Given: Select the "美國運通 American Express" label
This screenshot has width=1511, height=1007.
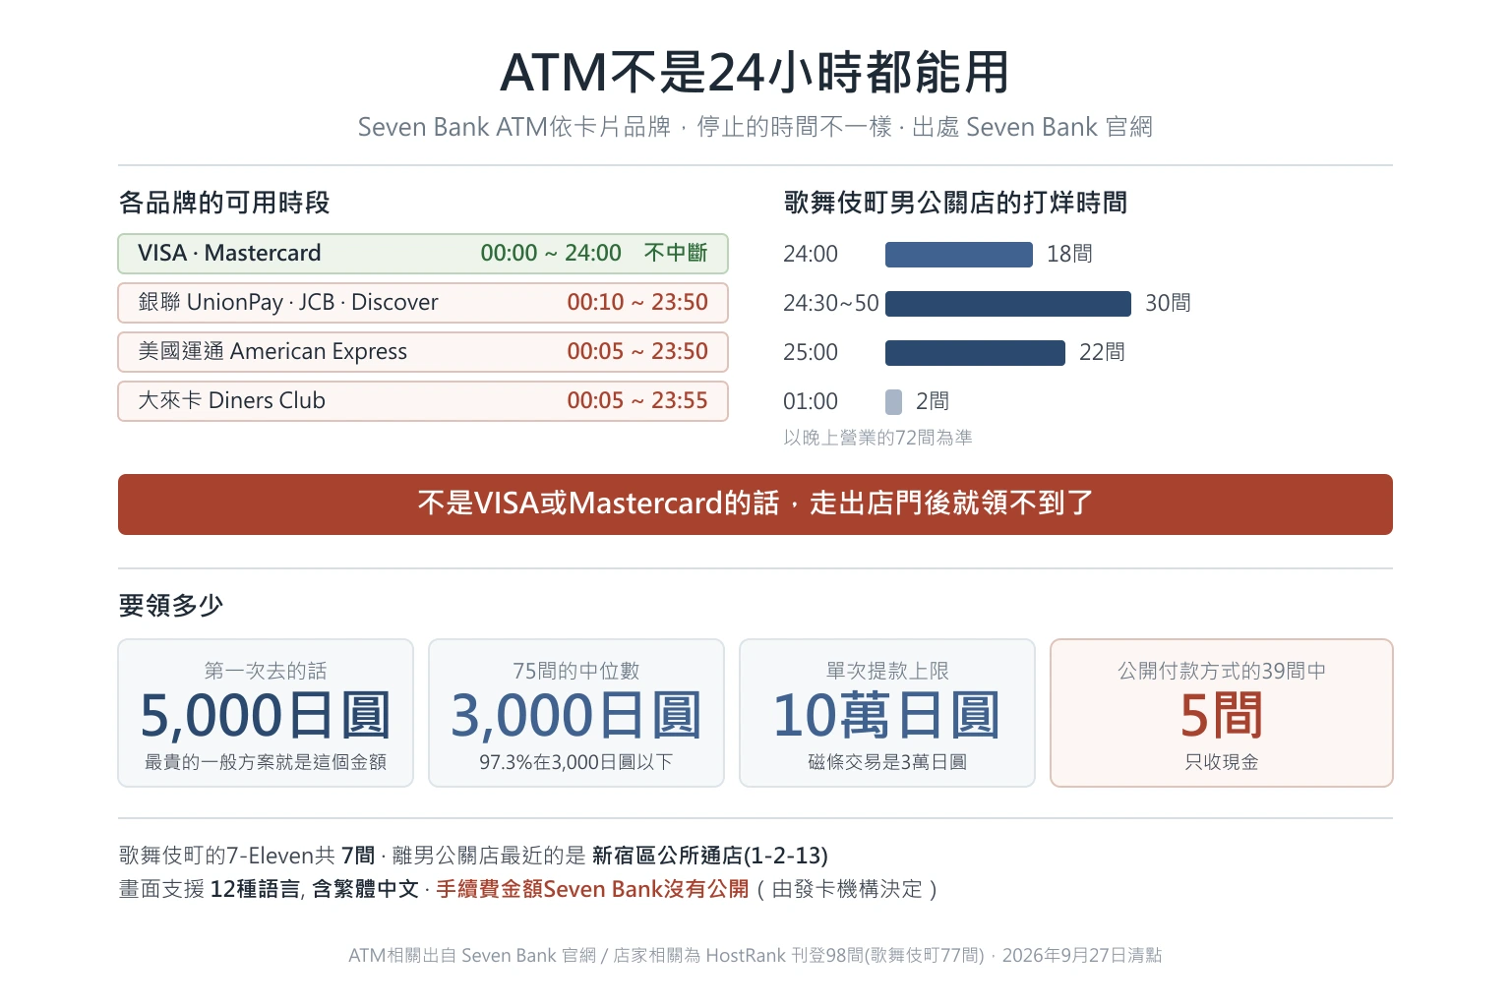Looking at the screenshot, I should (x=272, y=351).
